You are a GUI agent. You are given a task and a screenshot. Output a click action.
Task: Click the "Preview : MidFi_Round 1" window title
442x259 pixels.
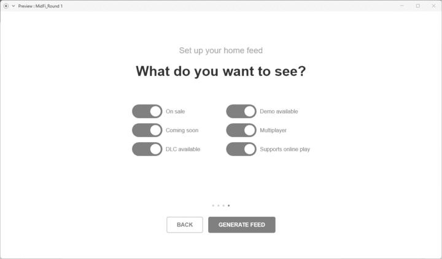click(x=41, y=6)
